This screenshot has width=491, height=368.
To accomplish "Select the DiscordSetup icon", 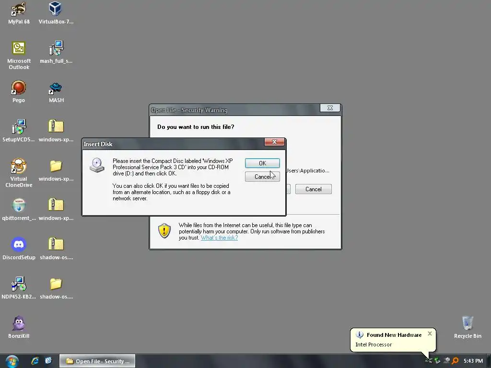I will tap(19, 249).
